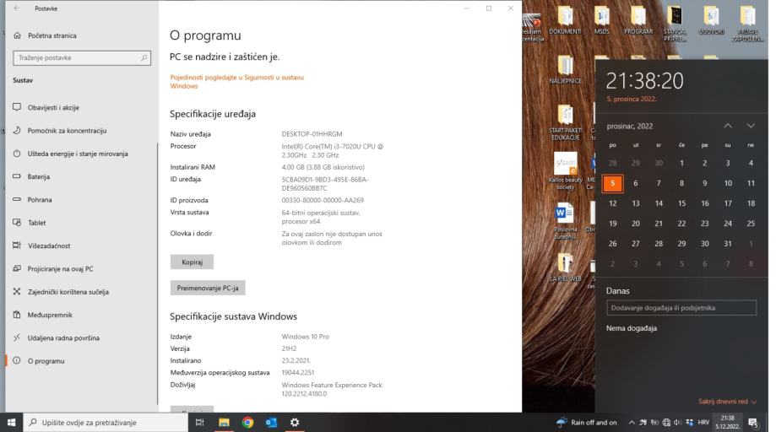Select Pohrana in the sidebar
776x432 pixels.
click(x=40, y=200)
